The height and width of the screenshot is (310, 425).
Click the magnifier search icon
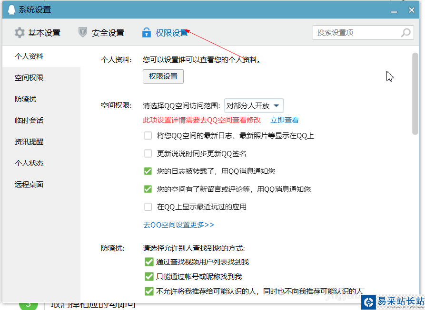click(x=406, y=33)
